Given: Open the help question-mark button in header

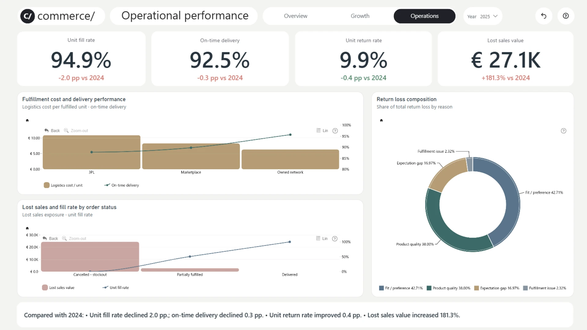Looking at the screenshot, I should [566, 16].
